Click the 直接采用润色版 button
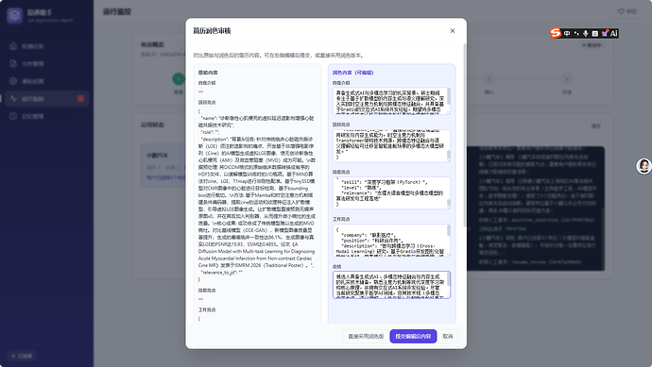This screenshot has width=652, height=367. (x=366, y=336)
